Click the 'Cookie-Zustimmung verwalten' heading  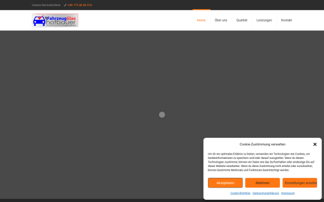[262, 144]
